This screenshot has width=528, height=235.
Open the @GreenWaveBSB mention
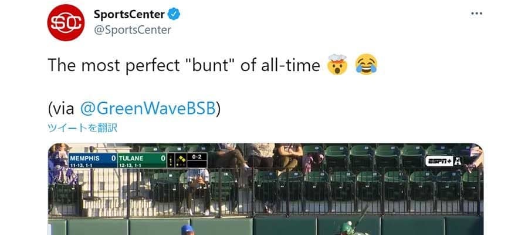tap(149, 108)
